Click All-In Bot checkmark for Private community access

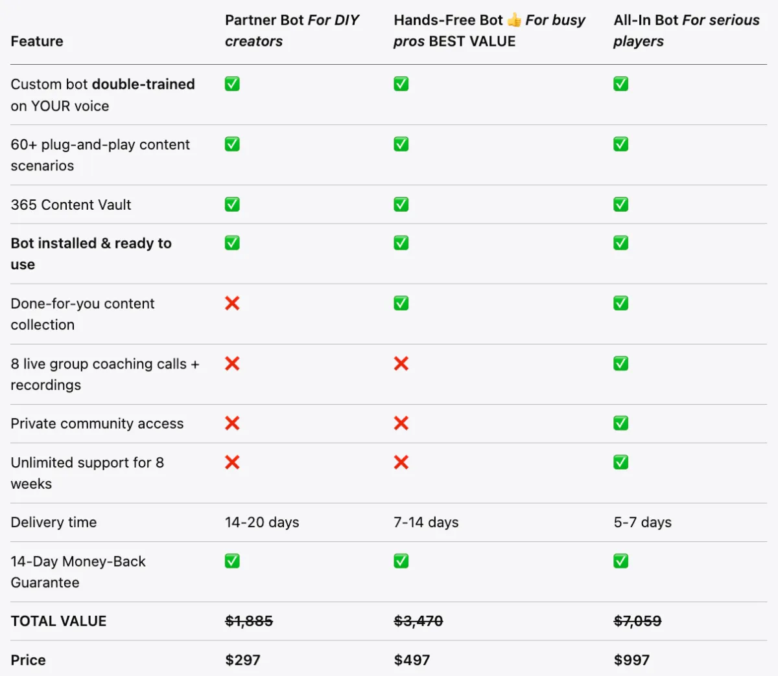coord(621,423)
